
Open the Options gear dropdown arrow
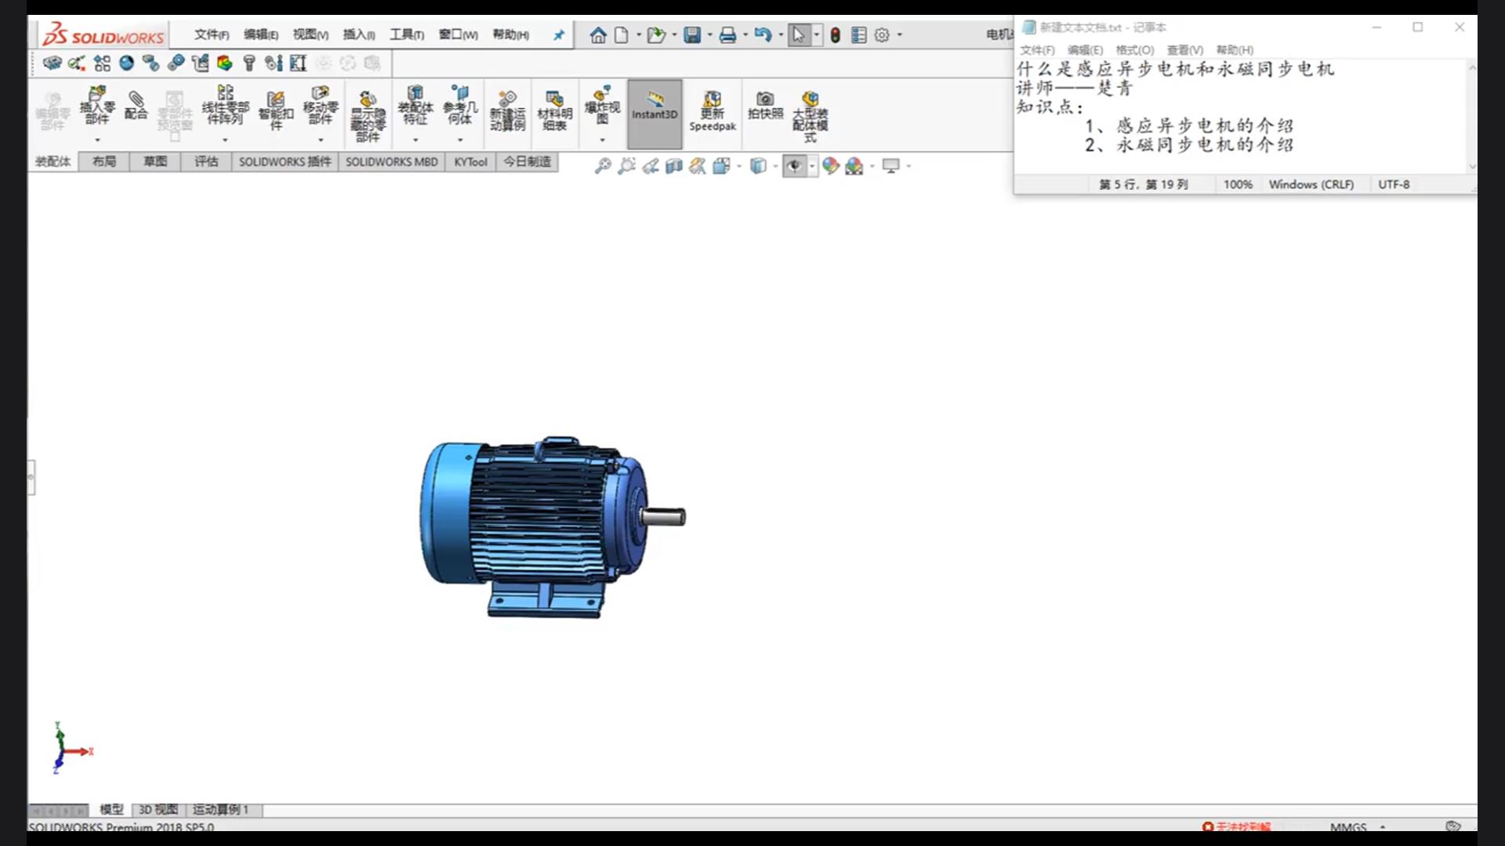[899, 35]
